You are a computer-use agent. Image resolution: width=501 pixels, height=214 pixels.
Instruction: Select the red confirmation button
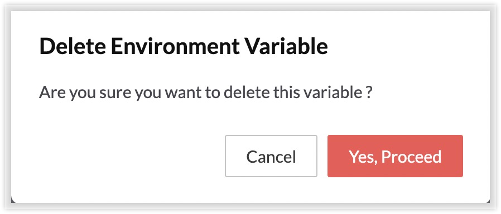(x=395, y=156)
